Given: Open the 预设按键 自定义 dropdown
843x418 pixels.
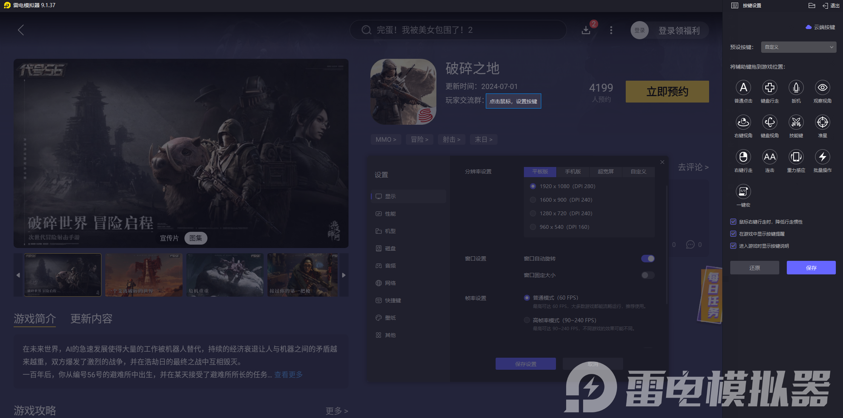Looking at the screenshot, I should click(798, 47).
